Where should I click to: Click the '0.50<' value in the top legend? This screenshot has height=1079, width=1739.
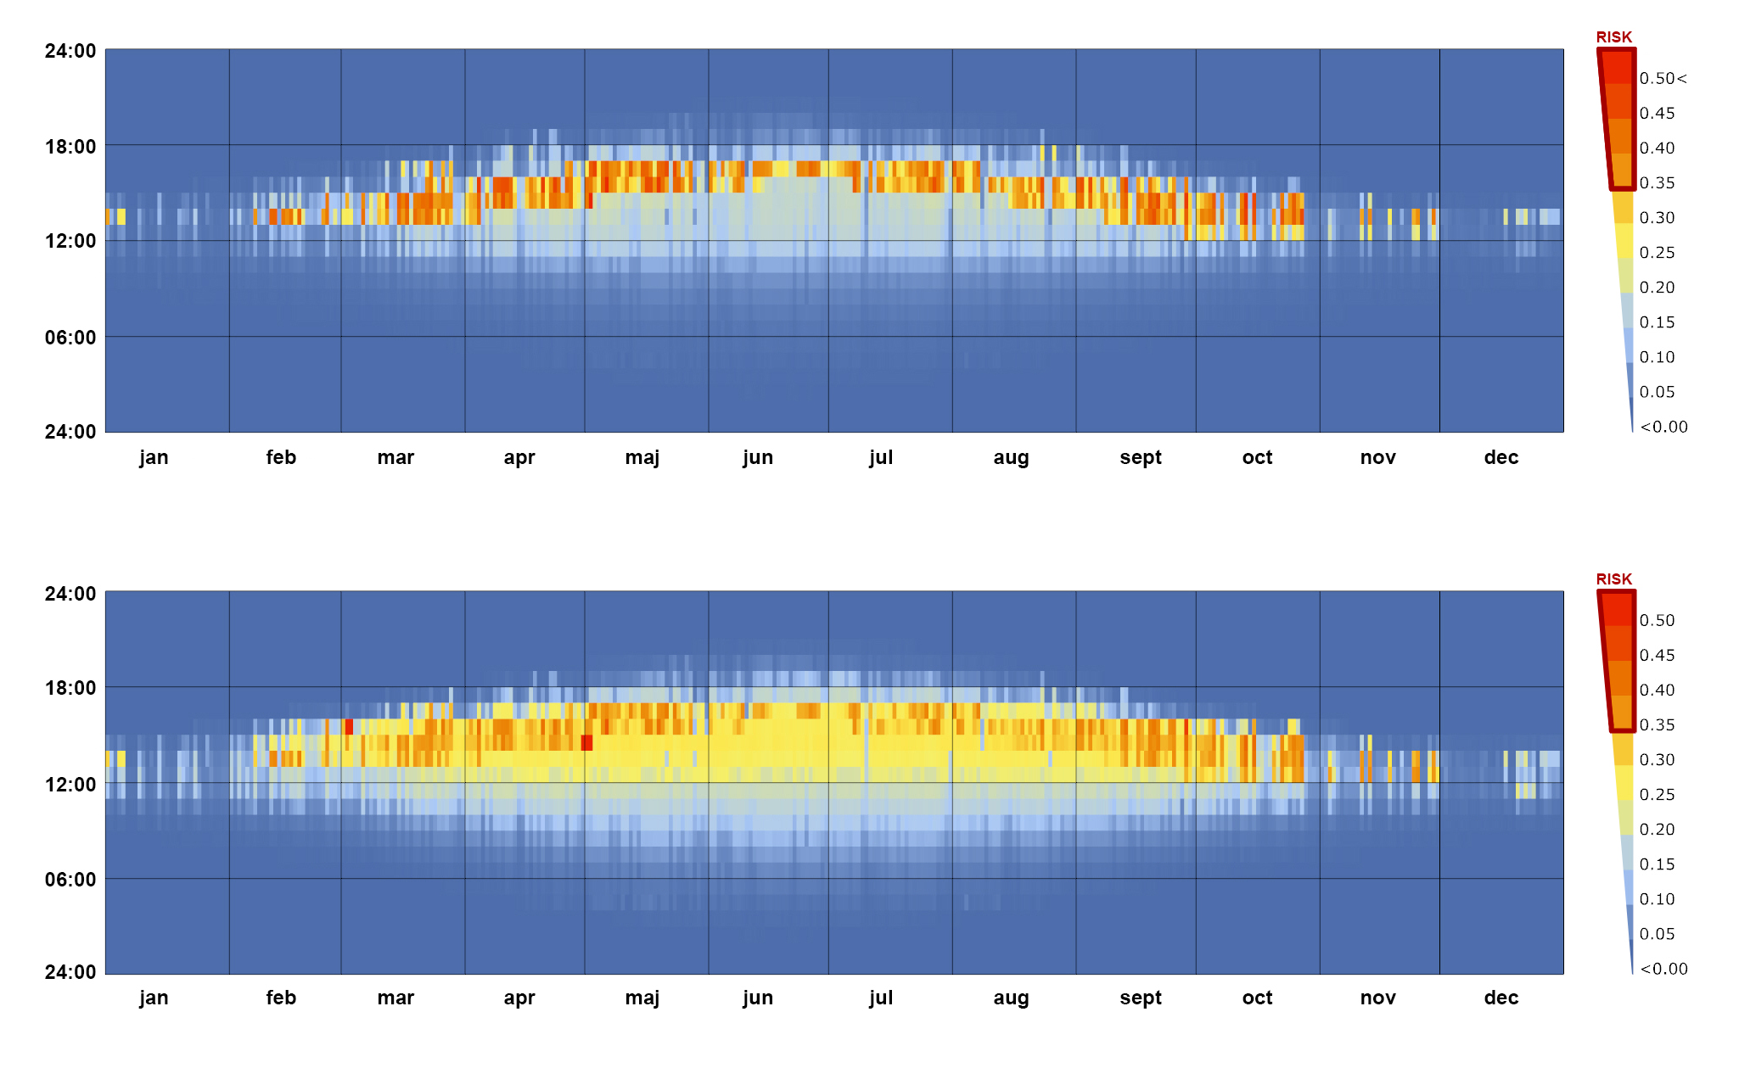coord(1663,78)
